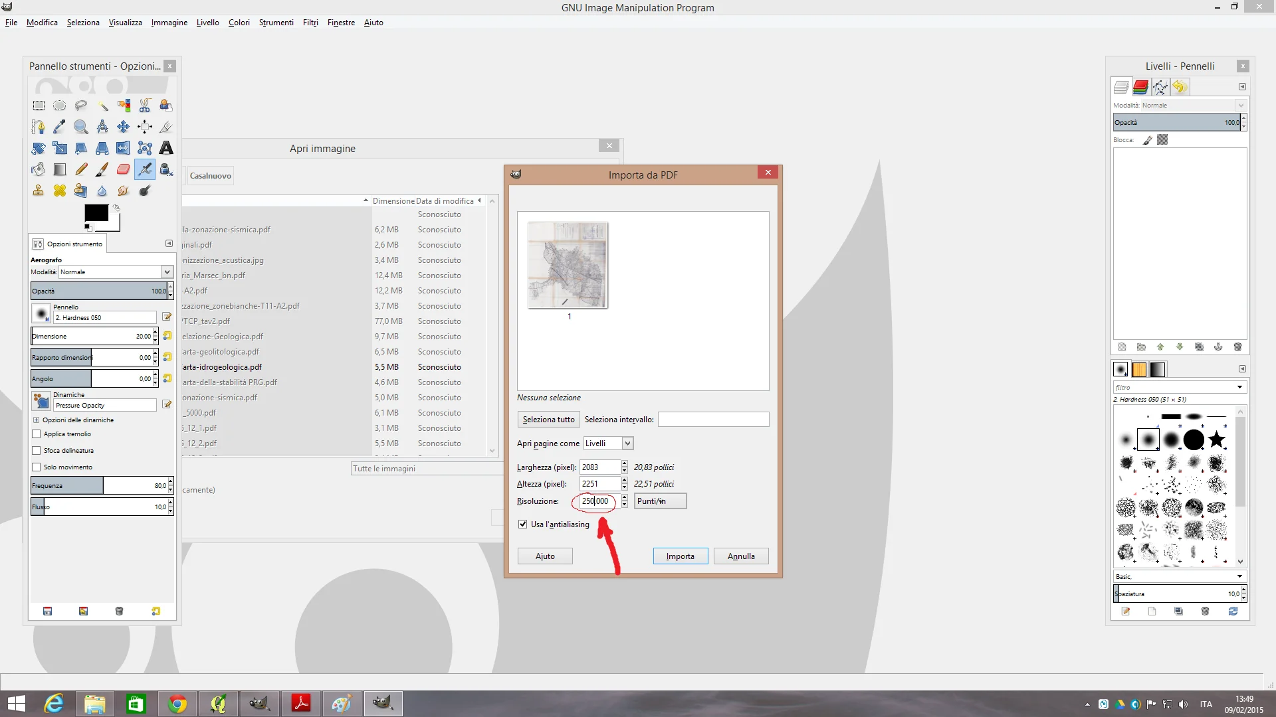Select the Blur/Sharpen droplet tool
The image size is (1276, 717).
102,191
